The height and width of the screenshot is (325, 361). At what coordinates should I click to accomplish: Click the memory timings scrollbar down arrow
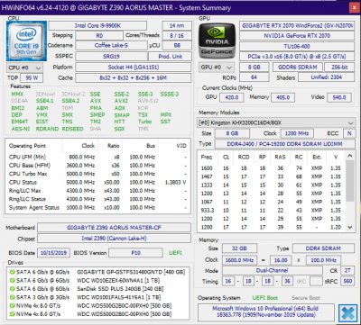[349, 228]
